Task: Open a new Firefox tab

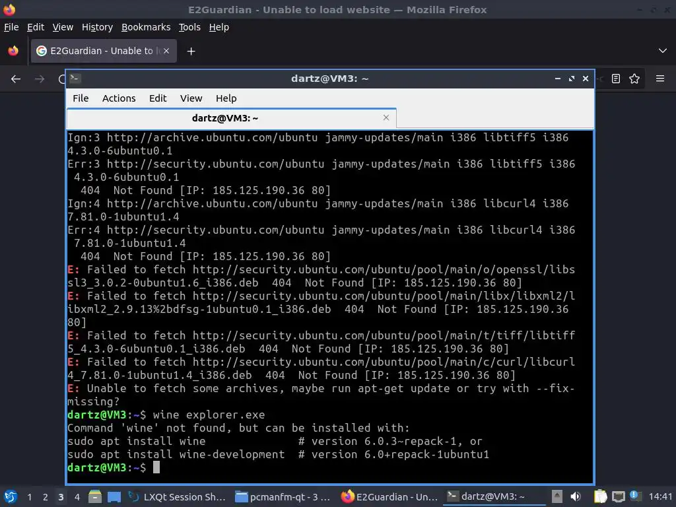Action: pos(191,51)
